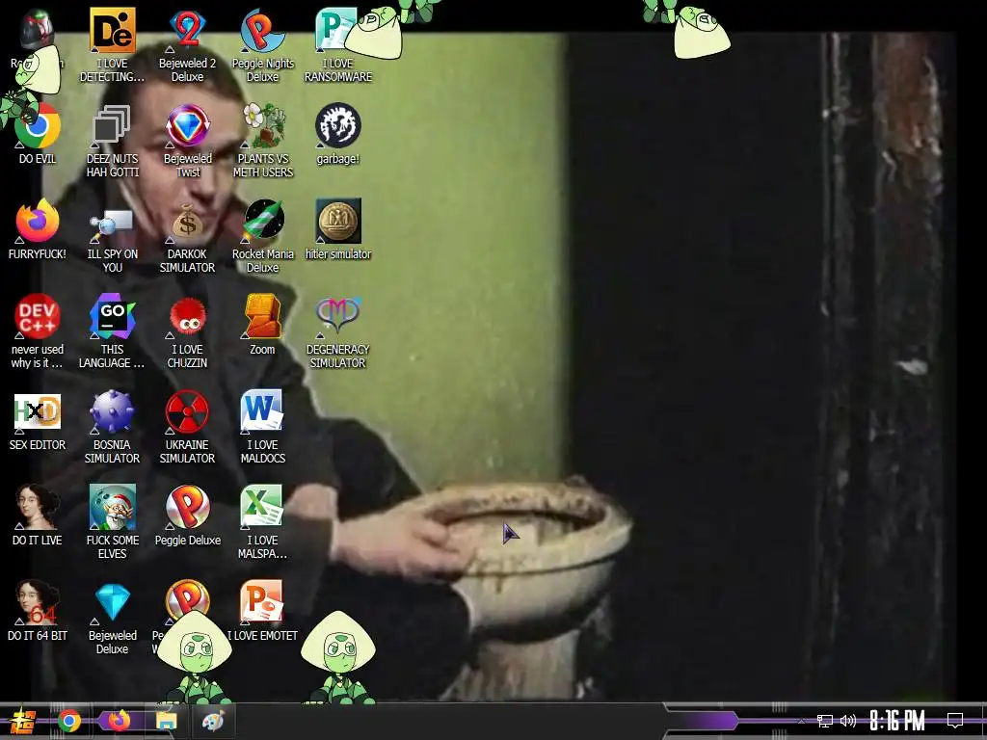Select the 'DO IT 64 BIT' portrait icon

[38, 602]
